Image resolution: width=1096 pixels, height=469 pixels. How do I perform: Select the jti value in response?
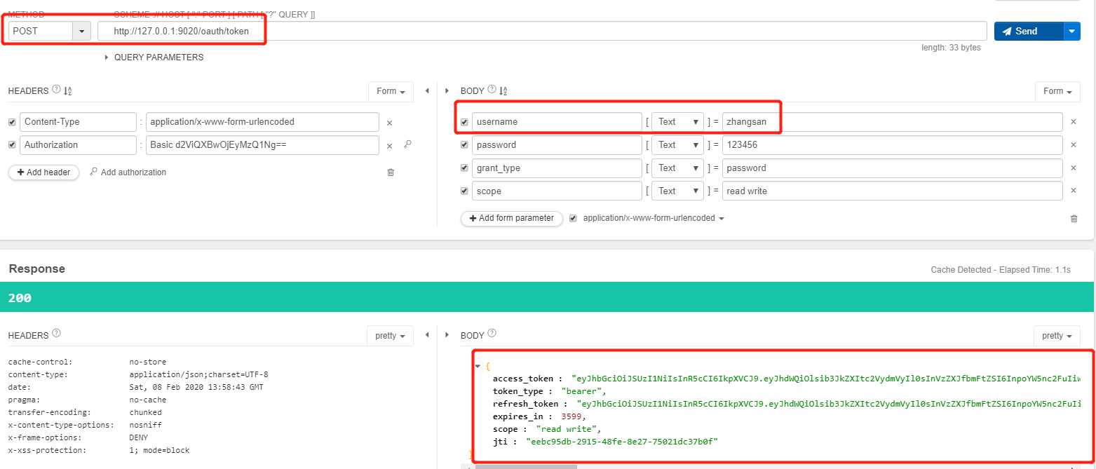click(622, 442)
